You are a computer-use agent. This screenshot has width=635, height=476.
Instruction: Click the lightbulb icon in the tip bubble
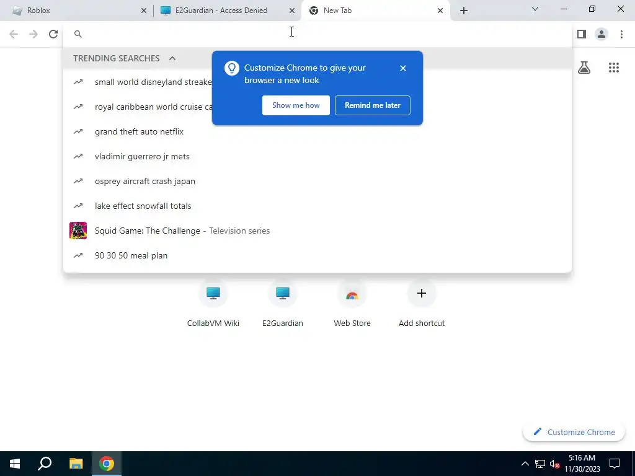coord(232,68)
